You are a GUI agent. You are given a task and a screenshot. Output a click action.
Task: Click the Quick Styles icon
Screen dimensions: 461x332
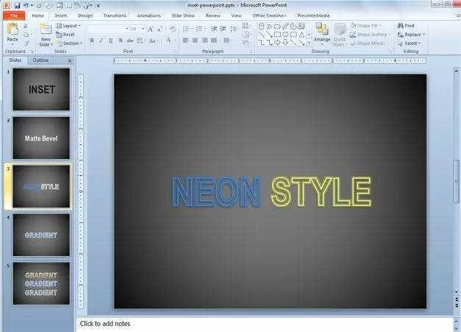(x=340, y=29)
